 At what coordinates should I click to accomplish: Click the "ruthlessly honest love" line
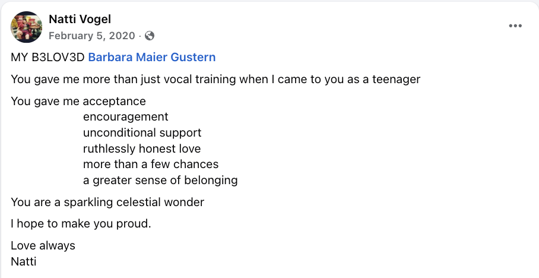tap(142, 149)
